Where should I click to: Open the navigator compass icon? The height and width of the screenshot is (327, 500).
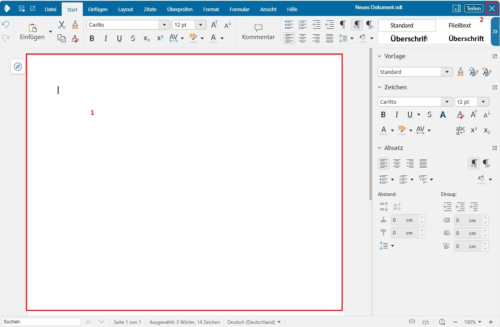pyautogui.click(x=18, y=67)
